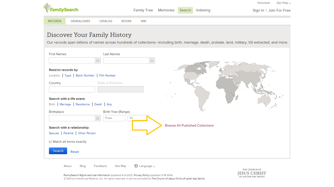The image size is (334, 187).
Task: Browse All Published Collections
Action: [189, 126]
